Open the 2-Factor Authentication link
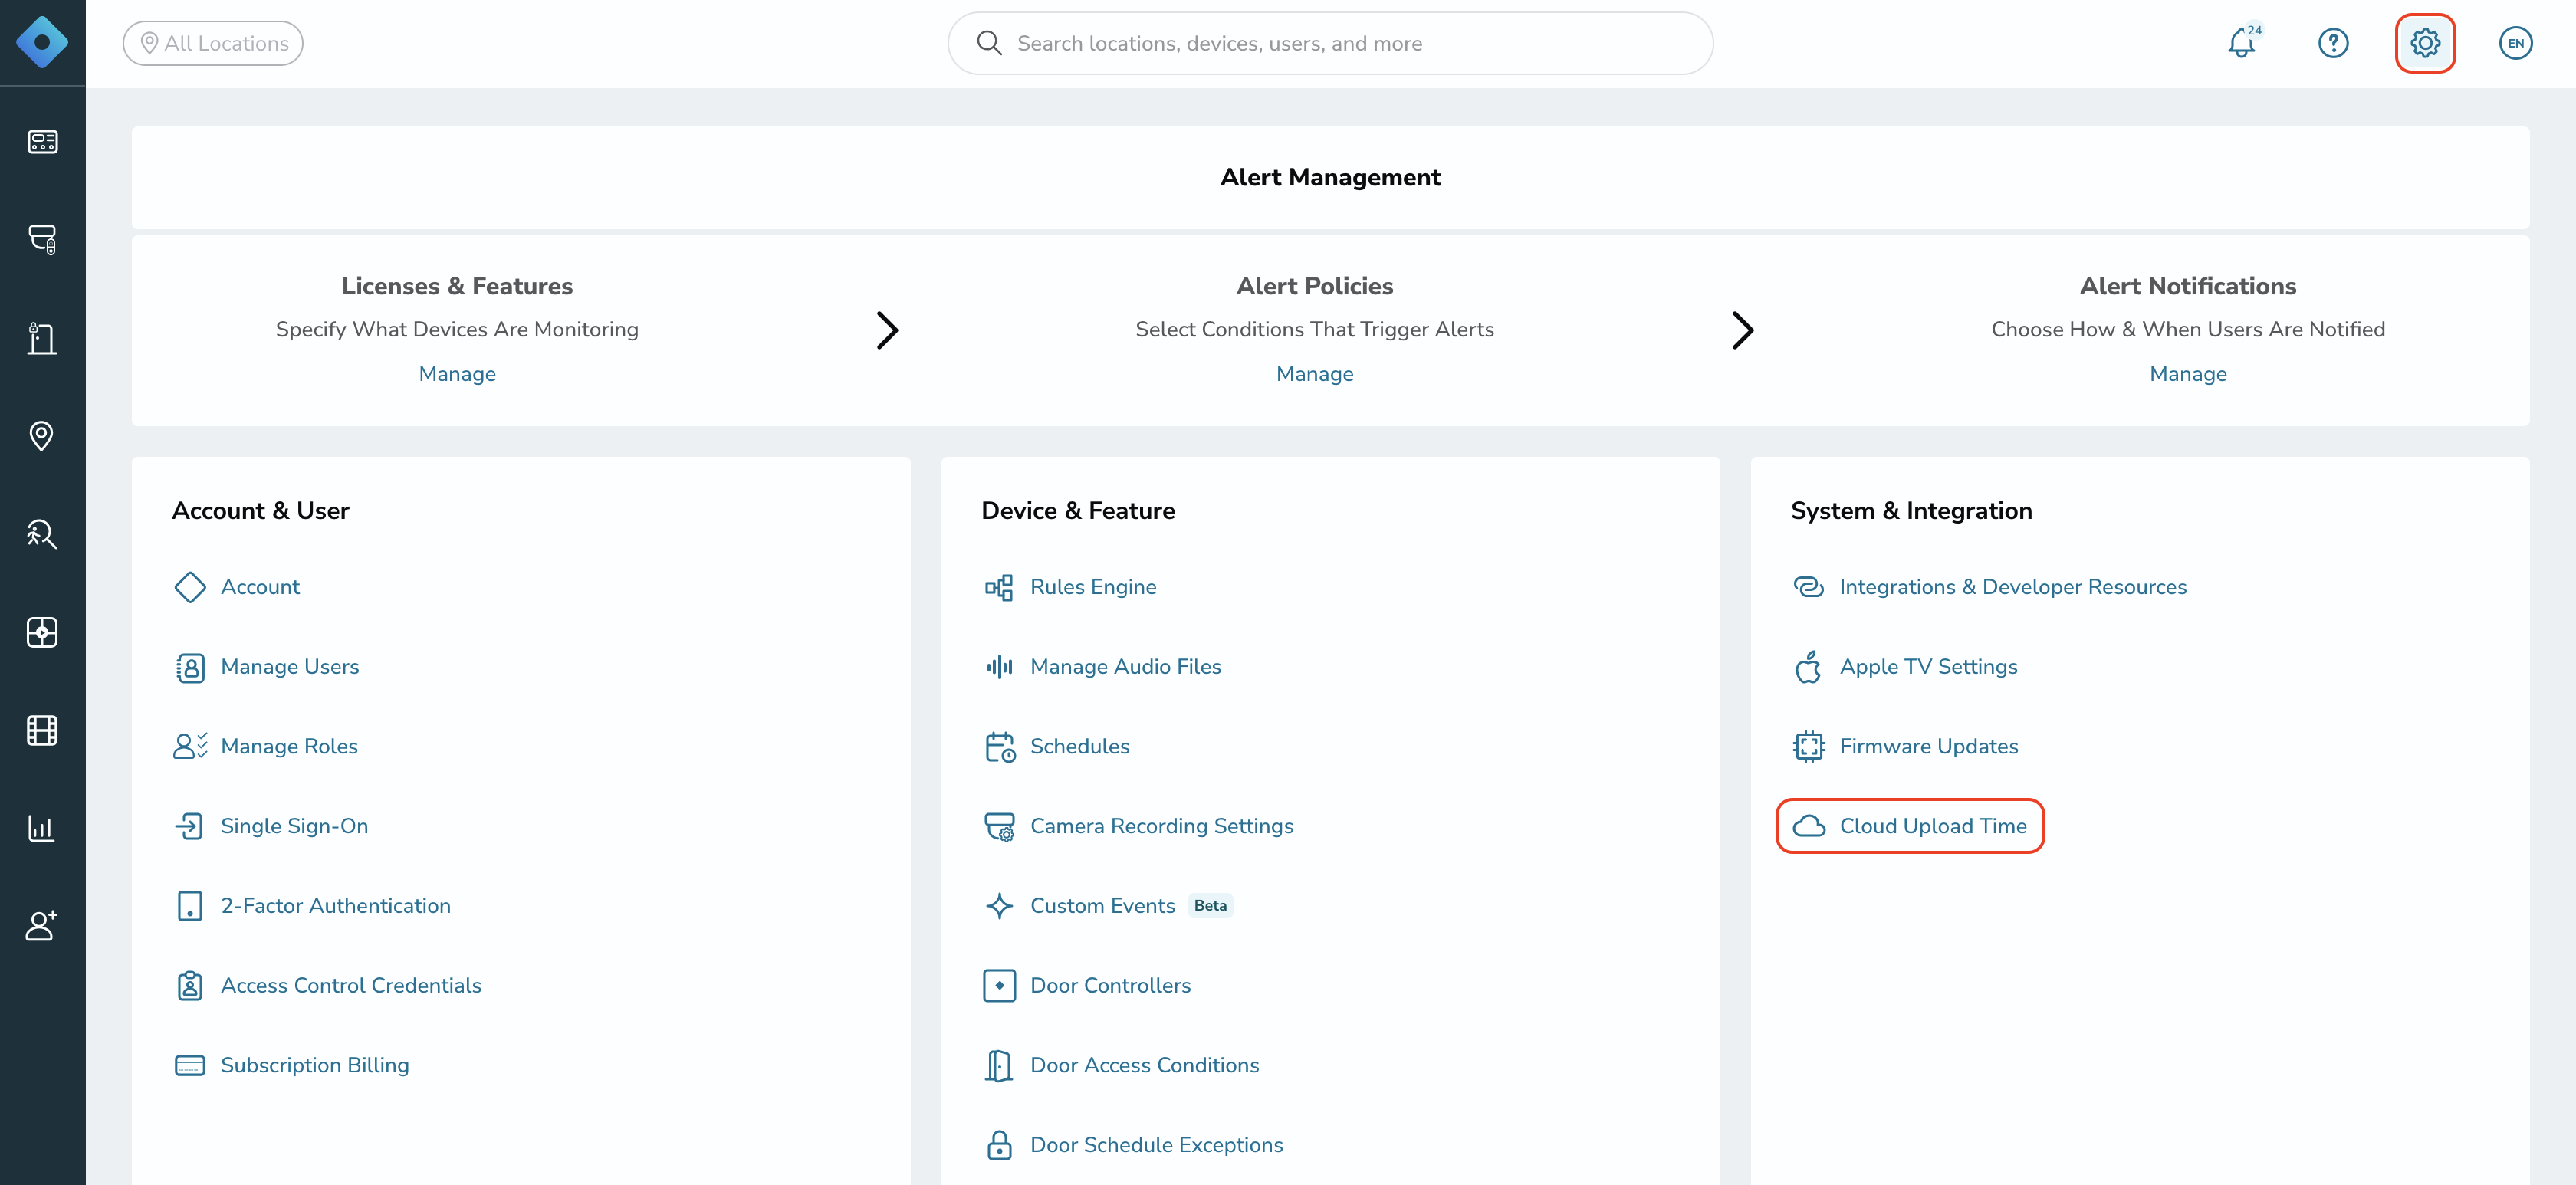Image resolution: width=2576 pixels, height=1185 pixels. click(x=335, y=906)
